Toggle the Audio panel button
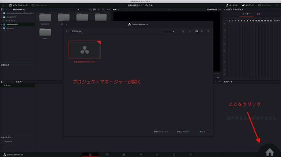The width and height of the screenshot is (281, 157). (x=232, y=5)
